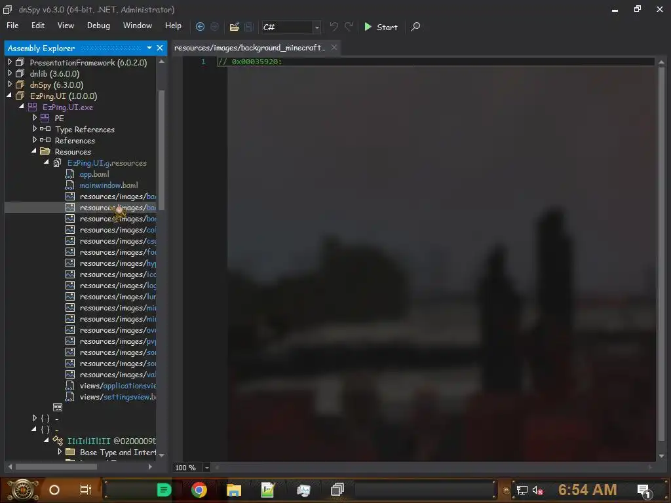The image size is (671, 503).
Task: Open File Explorer from the taskbar
Action: (x=234, y=490)
